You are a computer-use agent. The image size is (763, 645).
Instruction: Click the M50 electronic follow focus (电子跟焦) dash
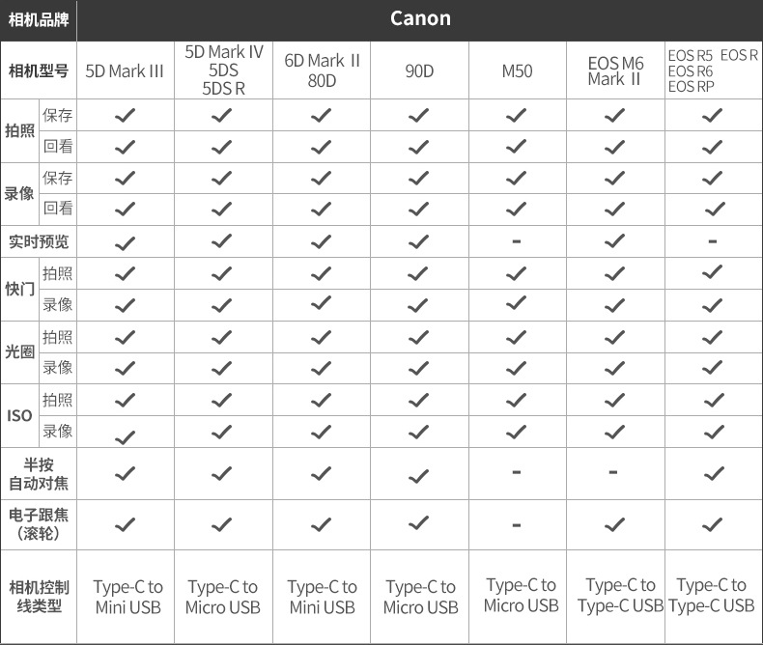517,524
